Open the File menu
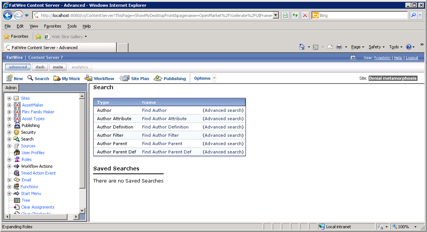Screen dimensions: 427x232 8,26
